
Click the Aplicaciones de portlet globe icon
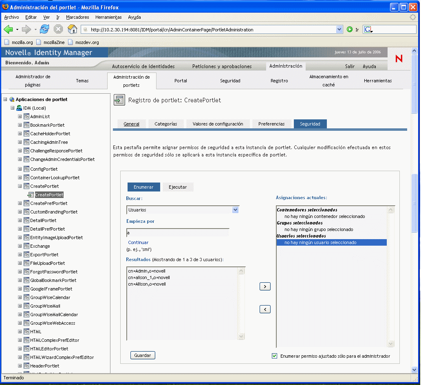point(12,99)
